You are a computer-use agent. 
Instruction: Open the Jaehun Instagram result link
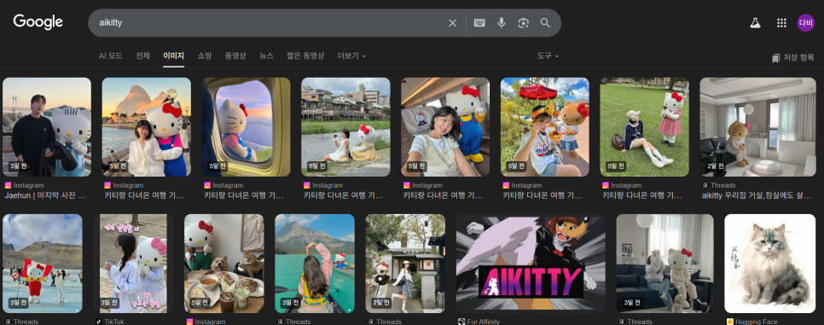click(x=45, y=195)
